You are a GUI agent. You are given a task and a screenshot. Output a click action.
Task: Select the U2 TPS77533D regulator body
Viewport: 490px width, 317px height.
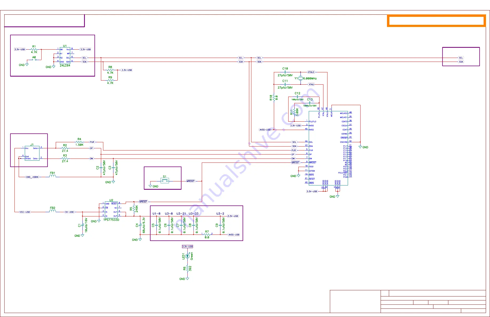point(111,210)
